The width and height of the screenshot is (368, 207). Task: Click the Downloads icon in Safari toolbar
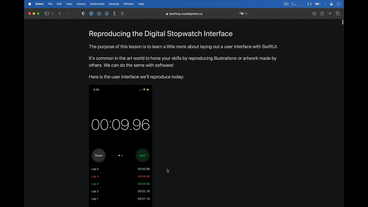314,14
